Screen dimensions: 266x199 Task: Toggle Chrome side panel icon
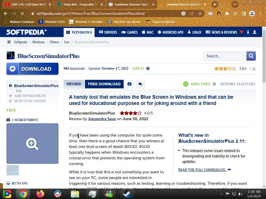coord(244,13)
